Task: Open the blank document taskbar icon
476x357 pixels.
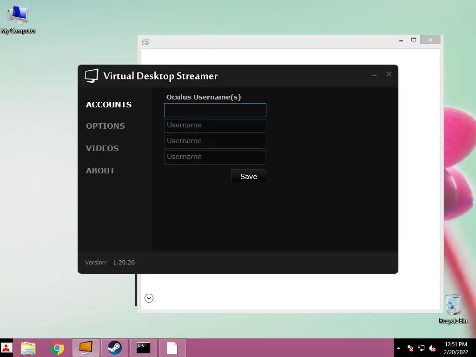Action: 172,348
